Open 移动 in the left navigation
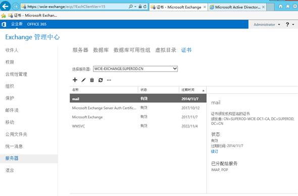The height and width of the screenshot is (196, 298). [x=10, y=122]
